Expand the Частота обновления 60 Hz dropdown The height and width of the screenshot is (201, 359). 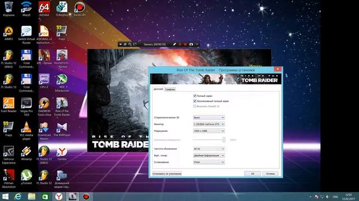click(x=209, y=149)
